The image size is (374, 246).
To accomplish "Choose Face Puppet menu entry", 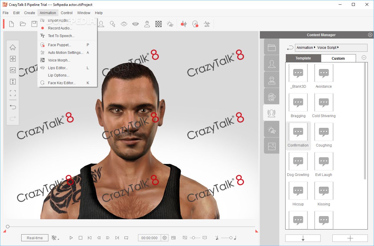I will [x=67, y=45].
